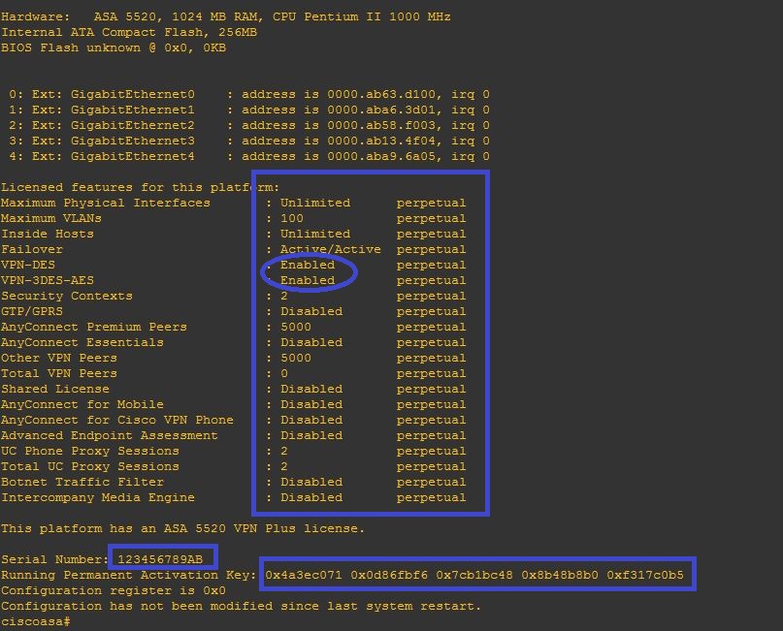Click the Internal ATA Compact Flash line
783x631 pixels.
pos(129,32)
